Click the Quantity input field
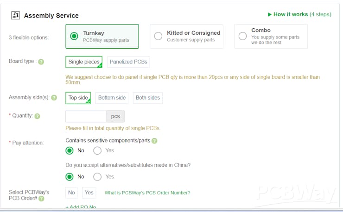The image size is (343, 212). (86, 116)
